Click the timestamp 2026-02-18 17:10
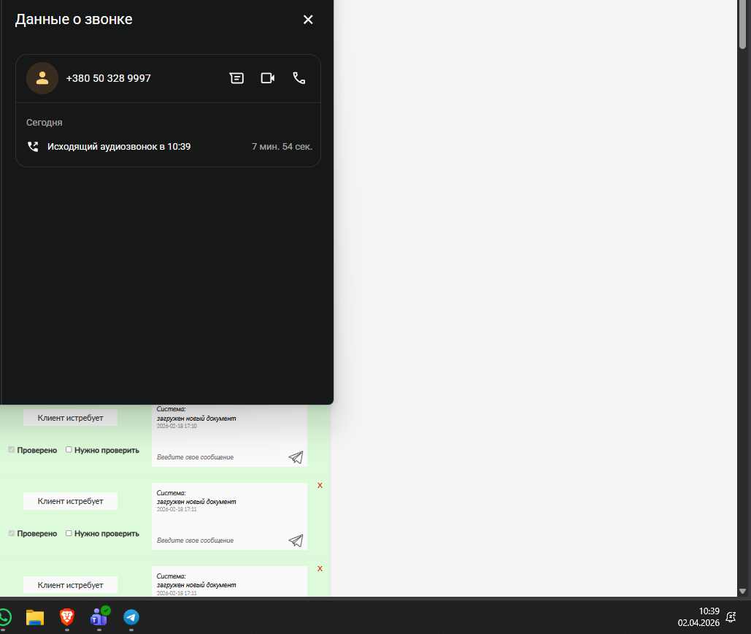Image resolution: width=751 pixels, height=634 pixels. (x=177, y=426)
